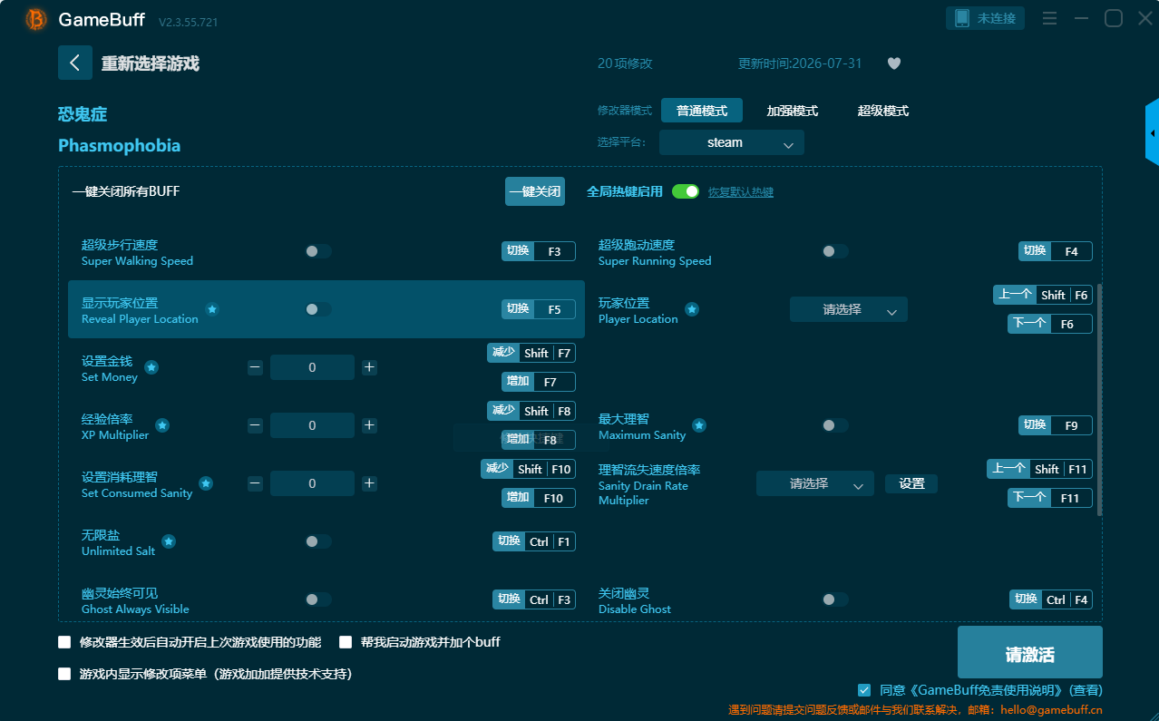Click star icon next to Set Money
The image size is (1159, 721).
151,367
